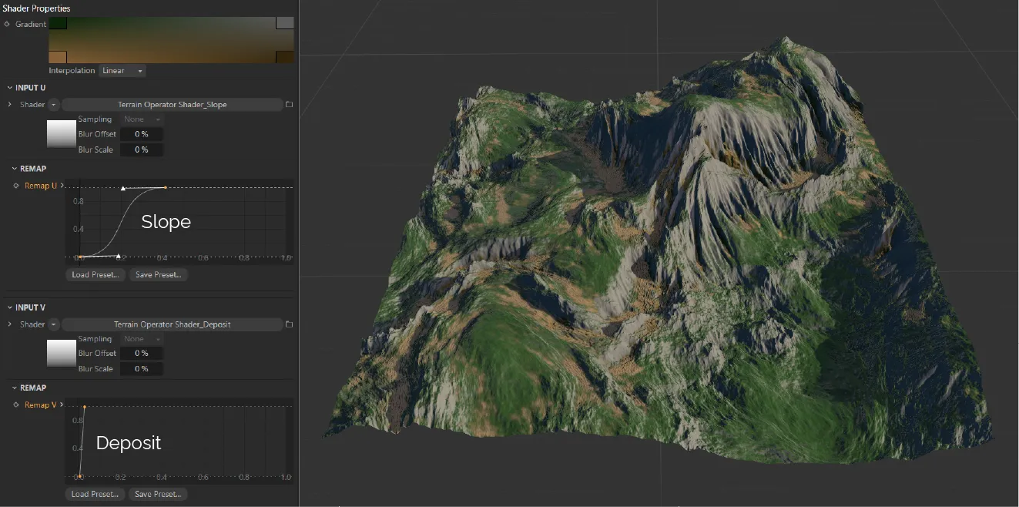Open Input U shader arrow menu button
Viewport: 1019px width, 507px height.
click(54, 105)
